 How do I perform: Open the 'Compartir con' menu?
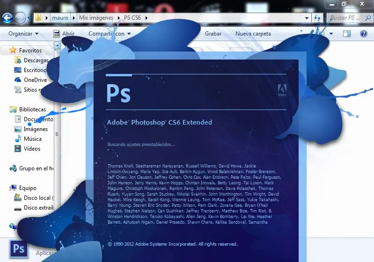pos(110,34)
